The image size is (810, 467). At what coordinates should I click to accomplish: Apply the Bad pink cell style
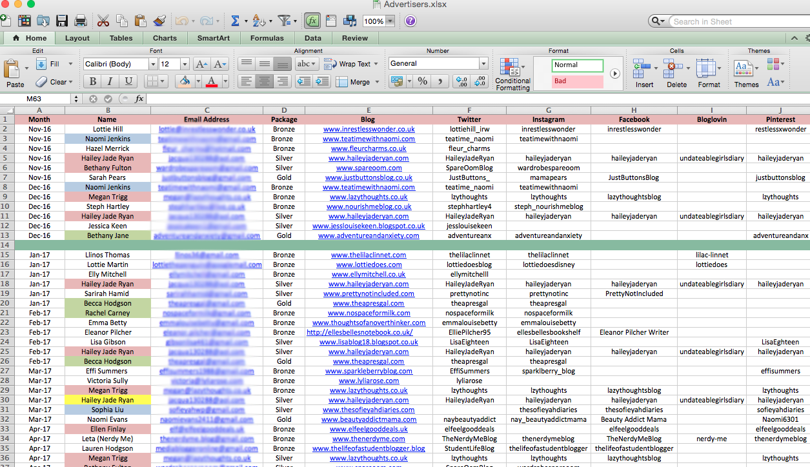click(577, 81)
